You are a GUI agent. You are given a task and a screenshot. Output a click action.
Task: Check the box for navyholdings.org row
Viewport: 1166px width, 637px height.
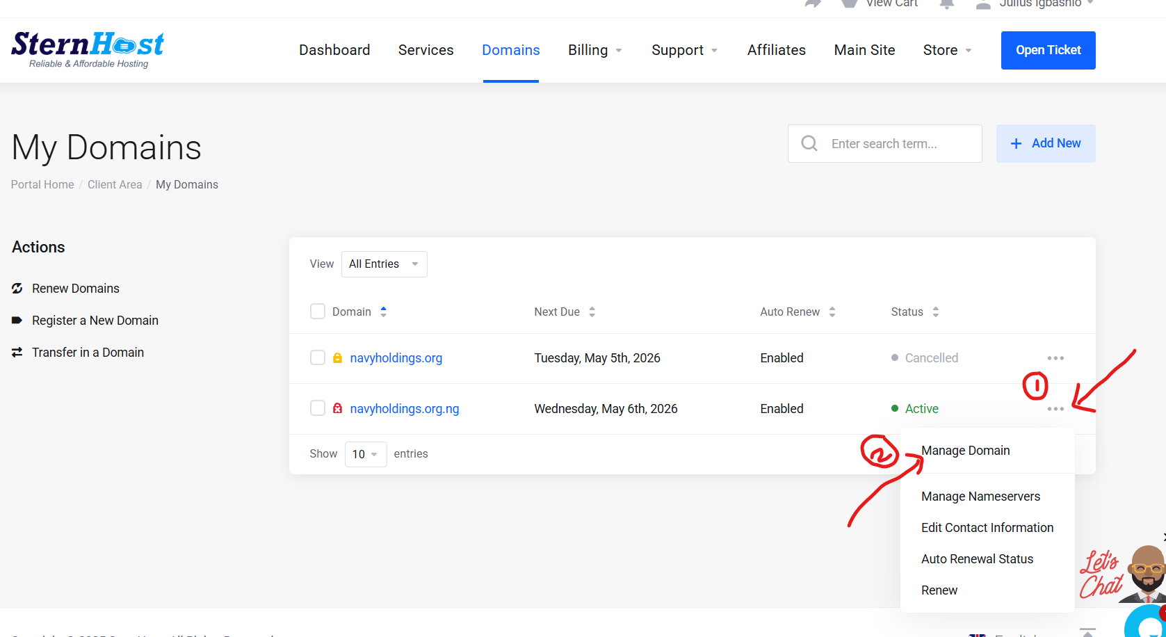[318, 358]
